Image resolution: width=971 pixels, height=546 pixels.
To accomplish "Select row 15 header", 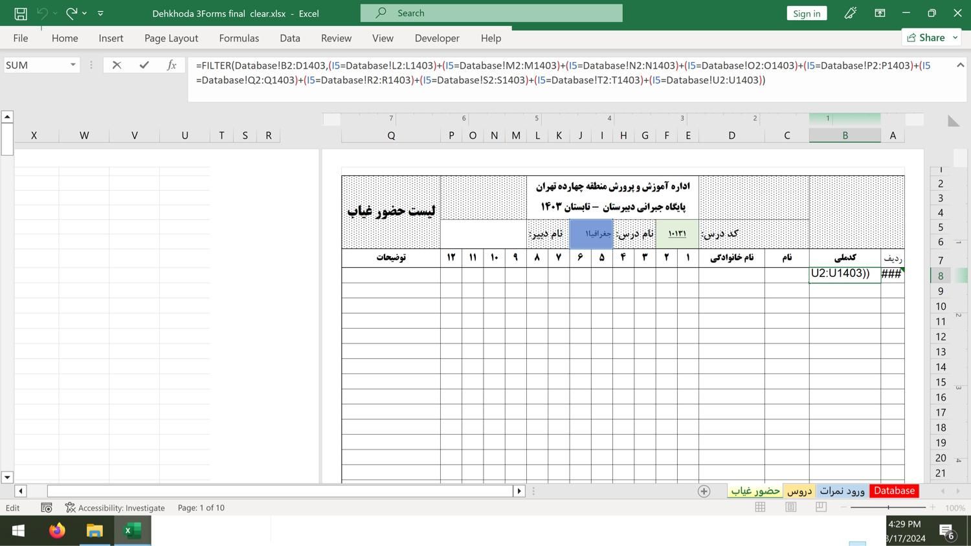I will tap(941, 382).
